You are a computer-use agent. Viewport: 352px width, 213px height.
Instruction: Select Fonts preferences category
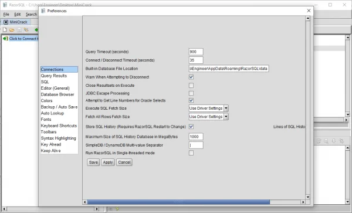click(59, 119)
